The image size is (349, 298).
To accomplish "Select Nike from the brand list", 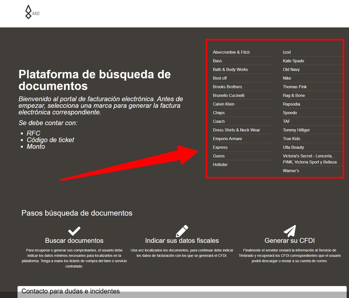I will click(287, 78).
